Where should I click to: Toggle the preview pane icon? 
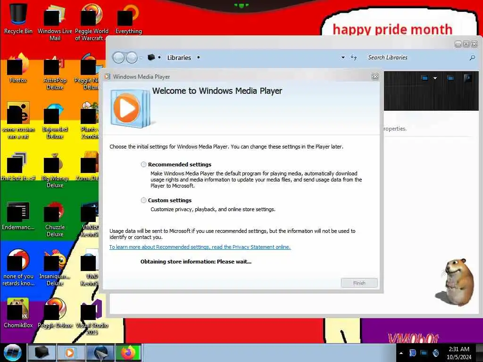(450, 78)
